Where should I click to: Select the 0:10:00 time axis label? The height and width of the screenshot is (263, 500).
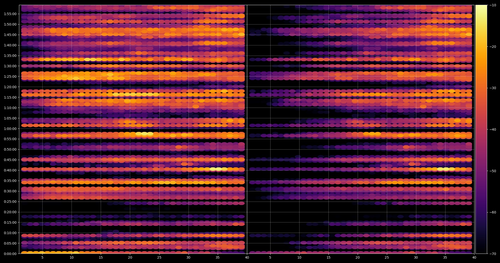(10, 233)
